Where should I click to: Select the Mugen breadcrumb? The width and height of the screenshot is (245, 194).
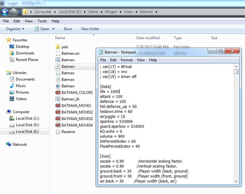click(111, 12)
